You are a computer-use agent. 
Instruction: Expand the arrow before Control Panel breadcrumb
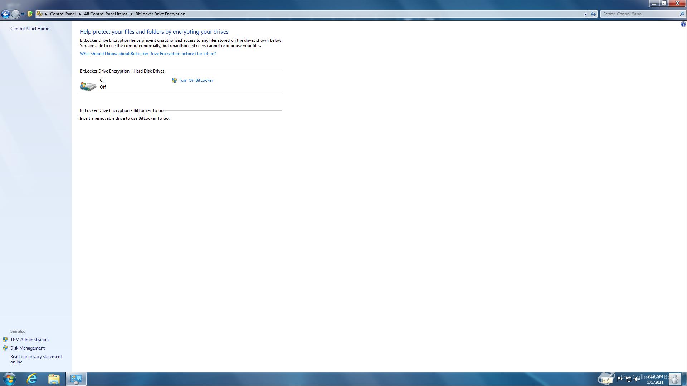(x=46, y=14)
